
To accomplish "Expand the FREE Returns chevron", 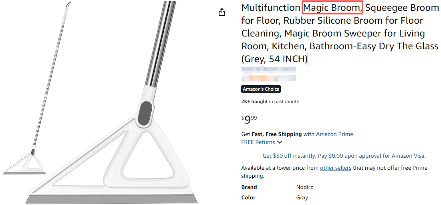I will 280,142.
